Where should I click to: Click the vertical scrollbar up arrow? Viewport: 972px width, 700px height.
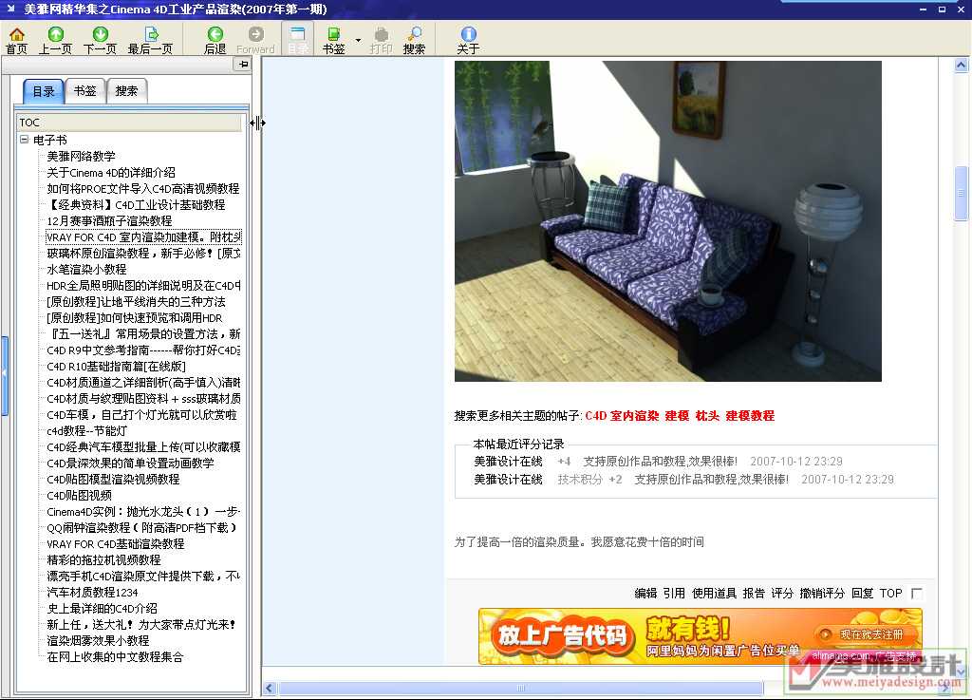(961, 65)
